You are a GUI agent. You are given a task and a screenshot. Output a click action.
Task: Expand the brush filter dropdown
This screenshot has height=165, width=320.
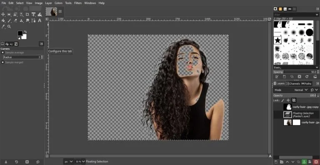click(317, 15)
